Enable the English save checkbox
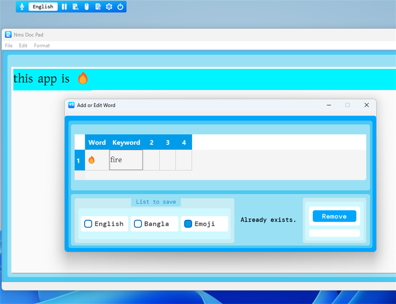The width and height of the screenshot is (396, 304). pyautogui.click(x=88, y=224)
